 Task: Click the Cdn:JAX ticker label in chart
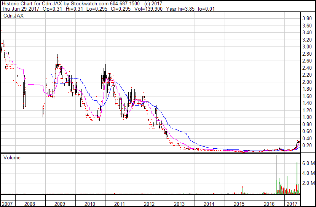point(14,16)
